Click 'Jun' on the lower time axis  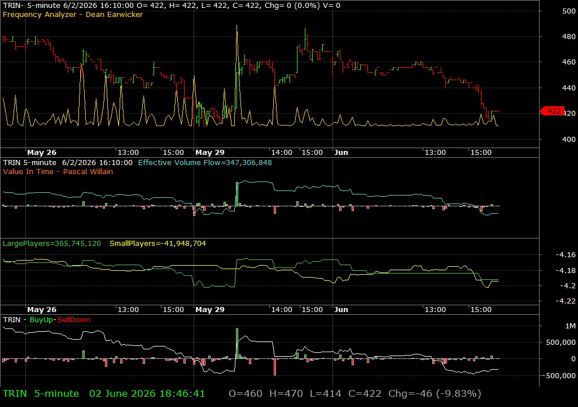tap(341, 310)
